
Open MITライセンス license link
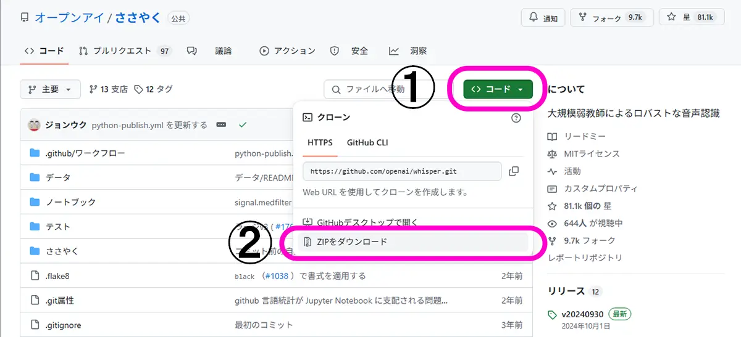[x=592, y=153]
